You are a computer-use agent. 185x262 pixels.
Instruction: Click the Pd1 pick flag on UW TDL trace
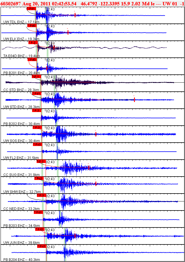(31, 8)
